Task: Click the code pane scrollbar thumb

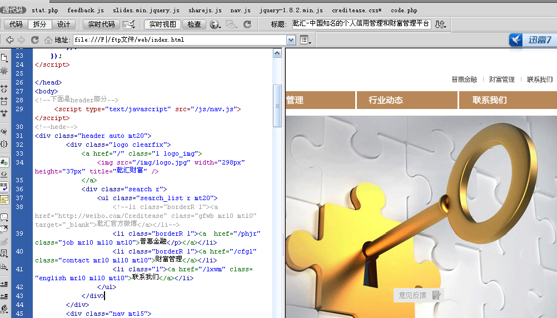Action: coord(277,106)
